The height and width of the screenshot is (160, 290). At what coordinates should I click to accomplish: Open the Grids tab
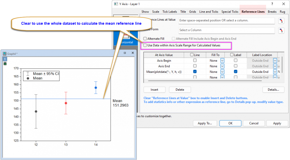point(192,12)
